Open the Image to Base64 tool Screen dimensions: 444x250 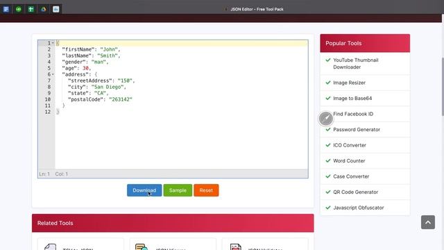[352, 99]
